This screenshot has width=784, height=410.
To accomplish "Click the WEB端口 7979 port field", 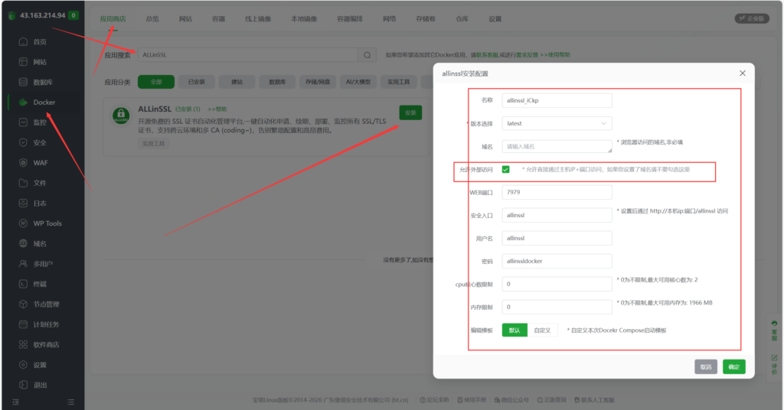I will click(557, 192).
